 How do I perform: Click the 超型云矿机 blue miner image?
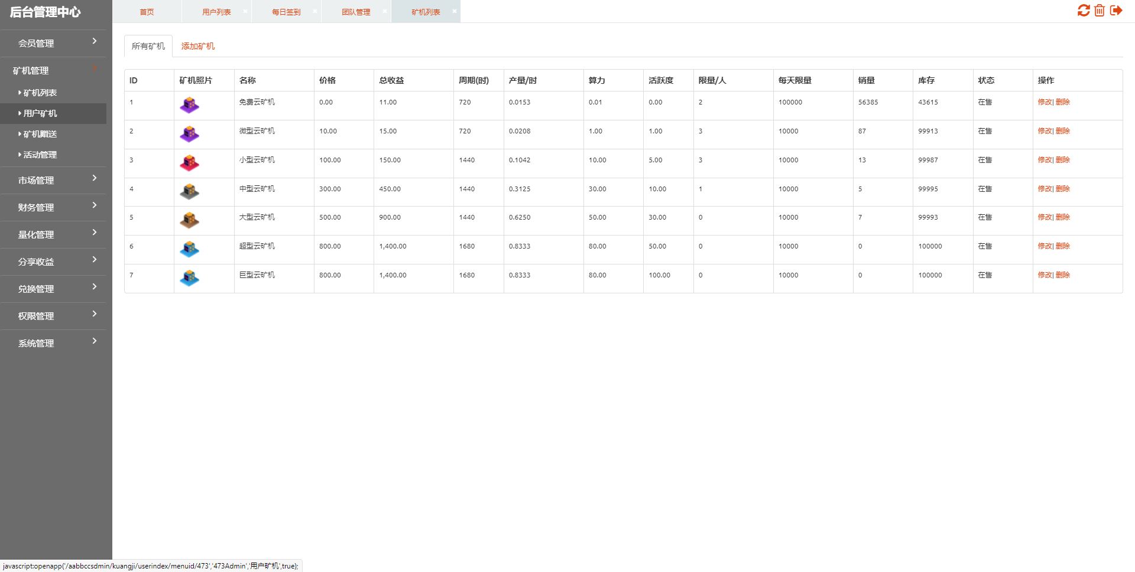point(189,249)
